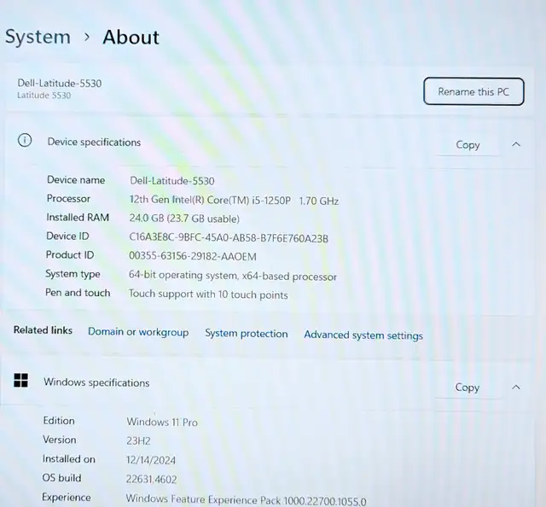Screen dimensions: 546x507
Task: Click the OS build label
Action: [61, 478]
